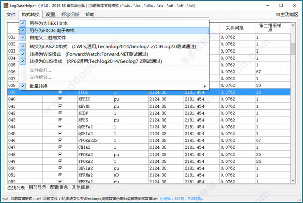The width and height of the screenshot is (303, 203).
Task: Switch to the 其他信息 tab
Action: [81, 187]
